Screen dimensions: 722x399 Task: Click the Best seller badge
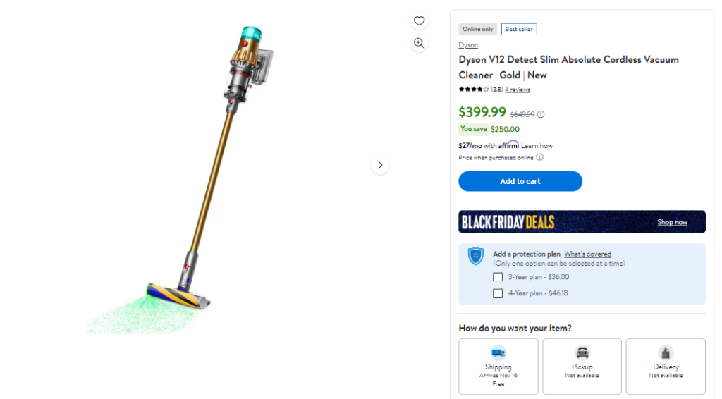tap(519, 29)
